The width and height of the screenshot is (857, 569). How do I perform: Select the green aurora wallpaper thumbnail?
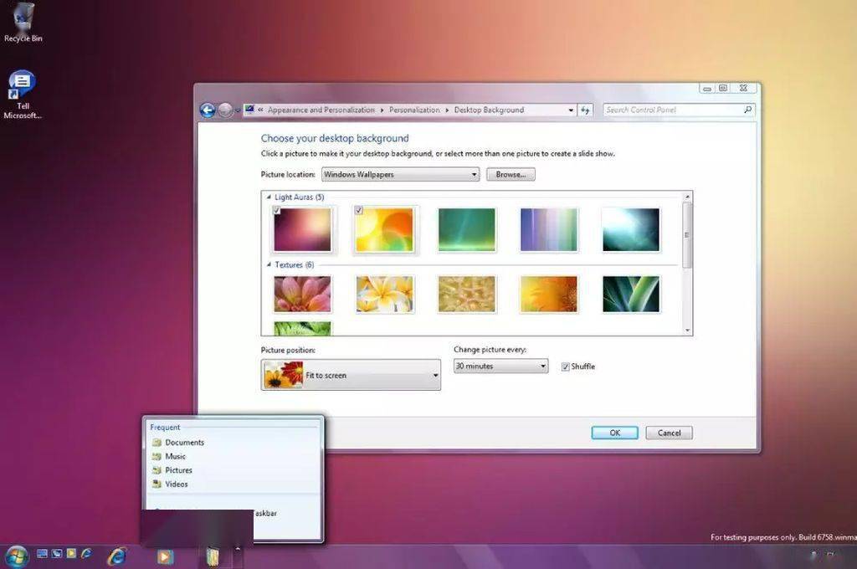tap(467, 229)
